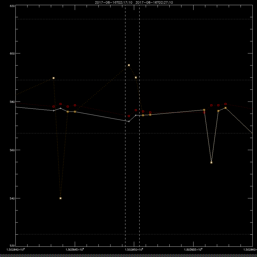Click the x-axis label 1.502845×10⁹
257x257 pixels.
coord(75,250)
